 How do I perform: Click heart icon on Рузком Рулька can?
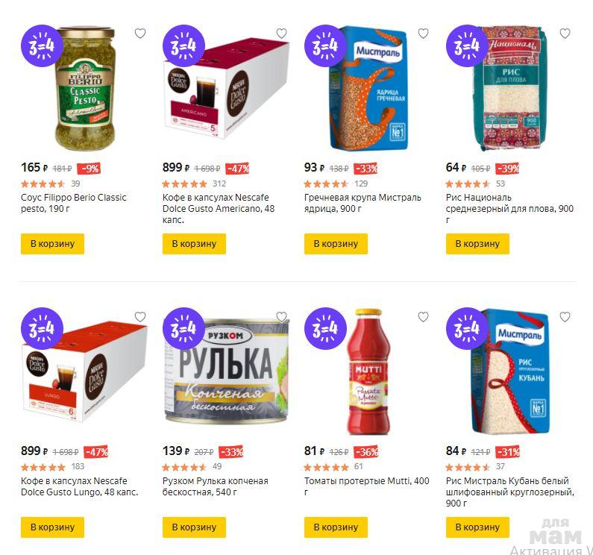[281, 317]
